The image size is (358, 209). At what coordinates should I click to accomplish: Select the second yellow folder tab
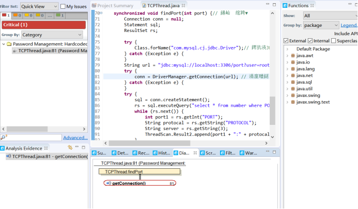click(40, 15)
